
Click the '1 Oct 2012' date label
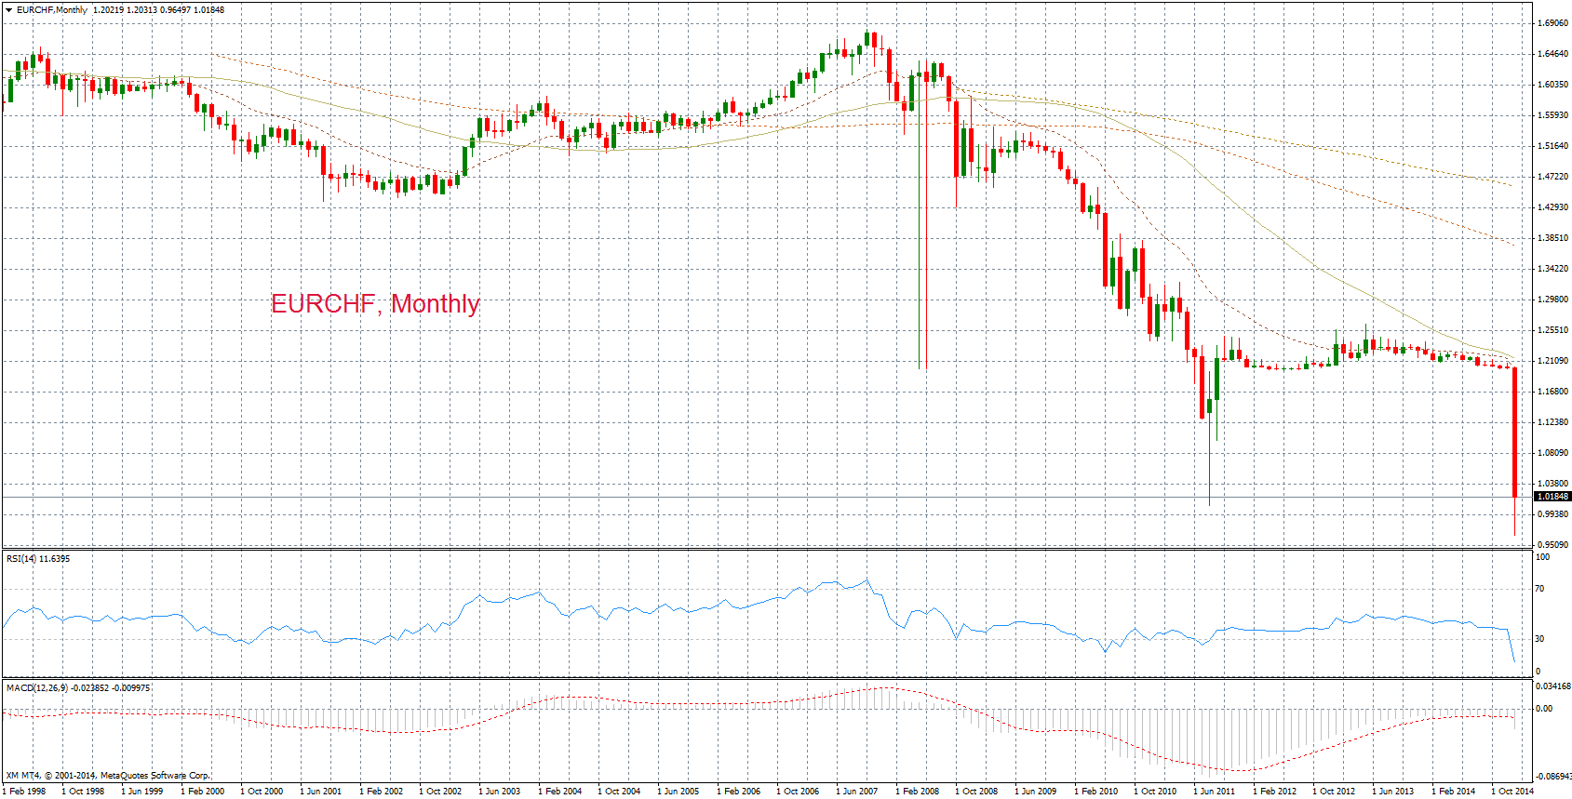click(x=1334, y=791)
